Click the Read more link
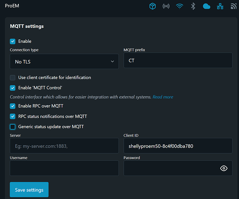Viewport: 239px width, 199px height. 163,97
